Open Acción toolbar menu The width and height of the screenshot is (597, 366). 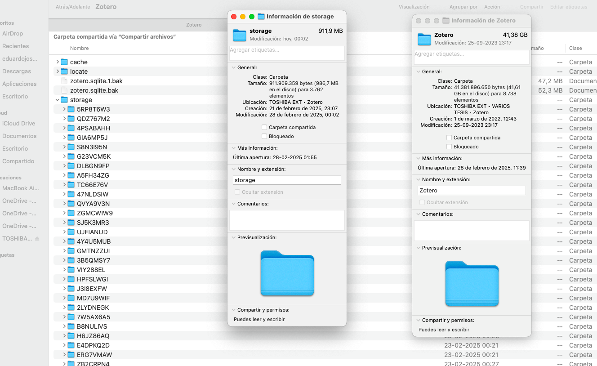point(492,7)
